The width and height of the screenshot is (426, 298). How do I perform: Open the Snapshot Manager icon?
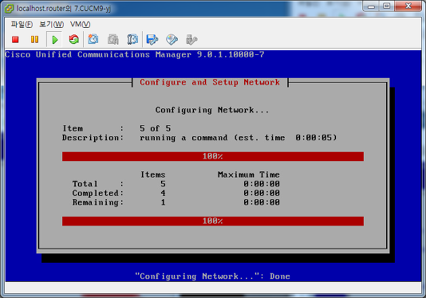pyautogui.click(x=133, y=39)
